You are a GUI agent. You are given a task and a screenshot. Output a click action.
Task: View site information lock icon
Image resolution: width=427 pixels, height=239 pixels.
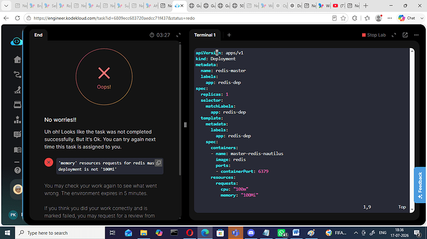[x=28, y=18]
